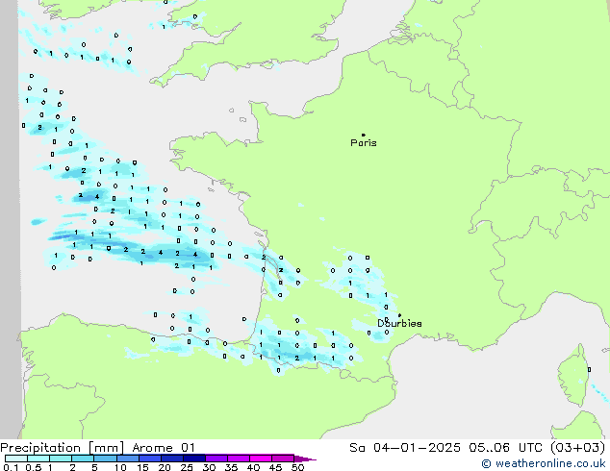Viewport: 610px width, 471px height.
Task: Pick the 45–50 mm legend swatch
Action: coord(283,459)
